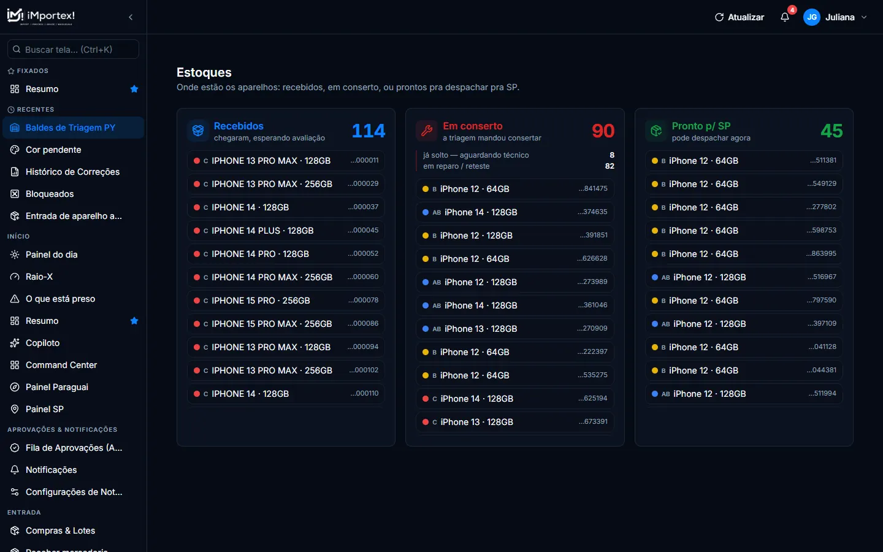Click the JG user avatar
The width and height of the screenshot is (883, 552).
[x=812, y=17]
